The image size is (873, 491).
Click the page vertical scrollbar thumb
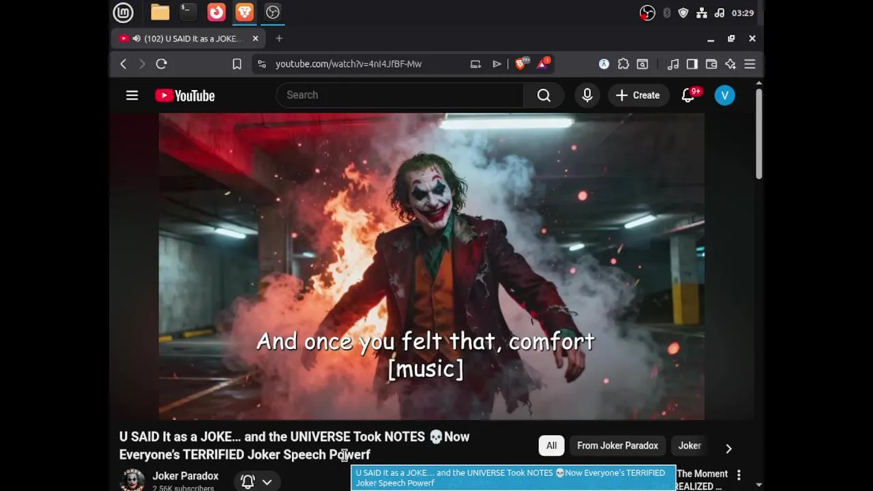tap(758, 134)
